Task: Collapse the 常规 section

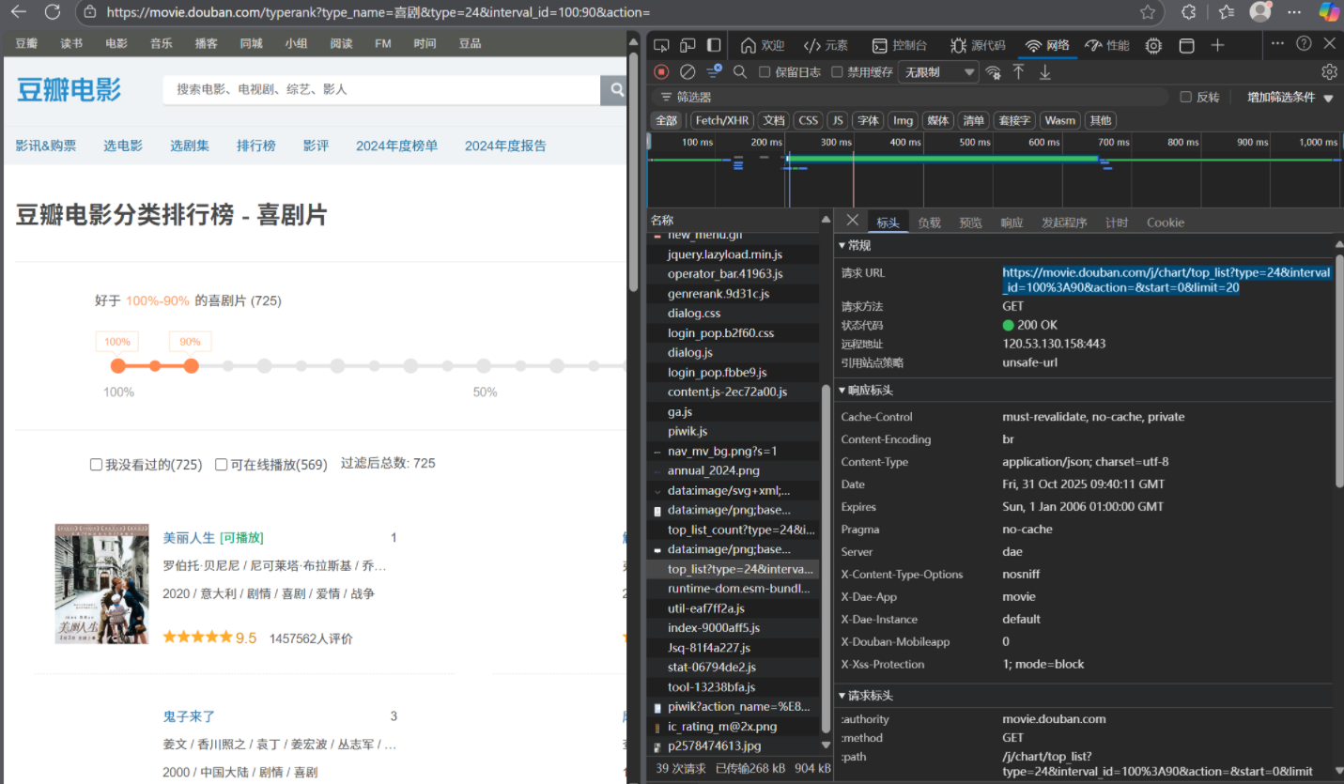Action: click(855, 245)
